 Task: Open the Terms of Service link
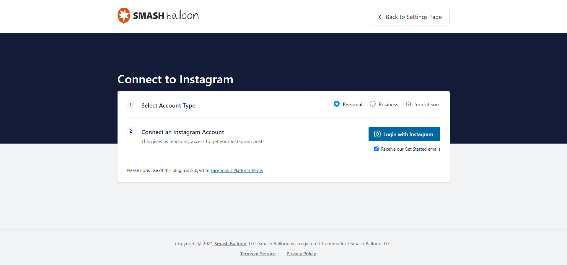(x=258, y=254)
